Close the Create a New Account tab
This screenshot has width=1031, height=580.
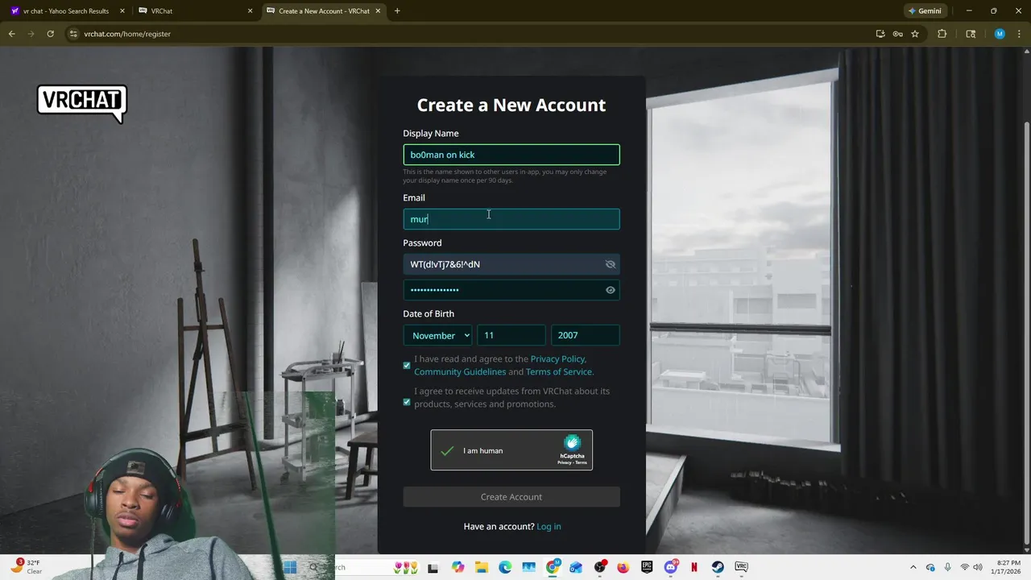(378, 11)
